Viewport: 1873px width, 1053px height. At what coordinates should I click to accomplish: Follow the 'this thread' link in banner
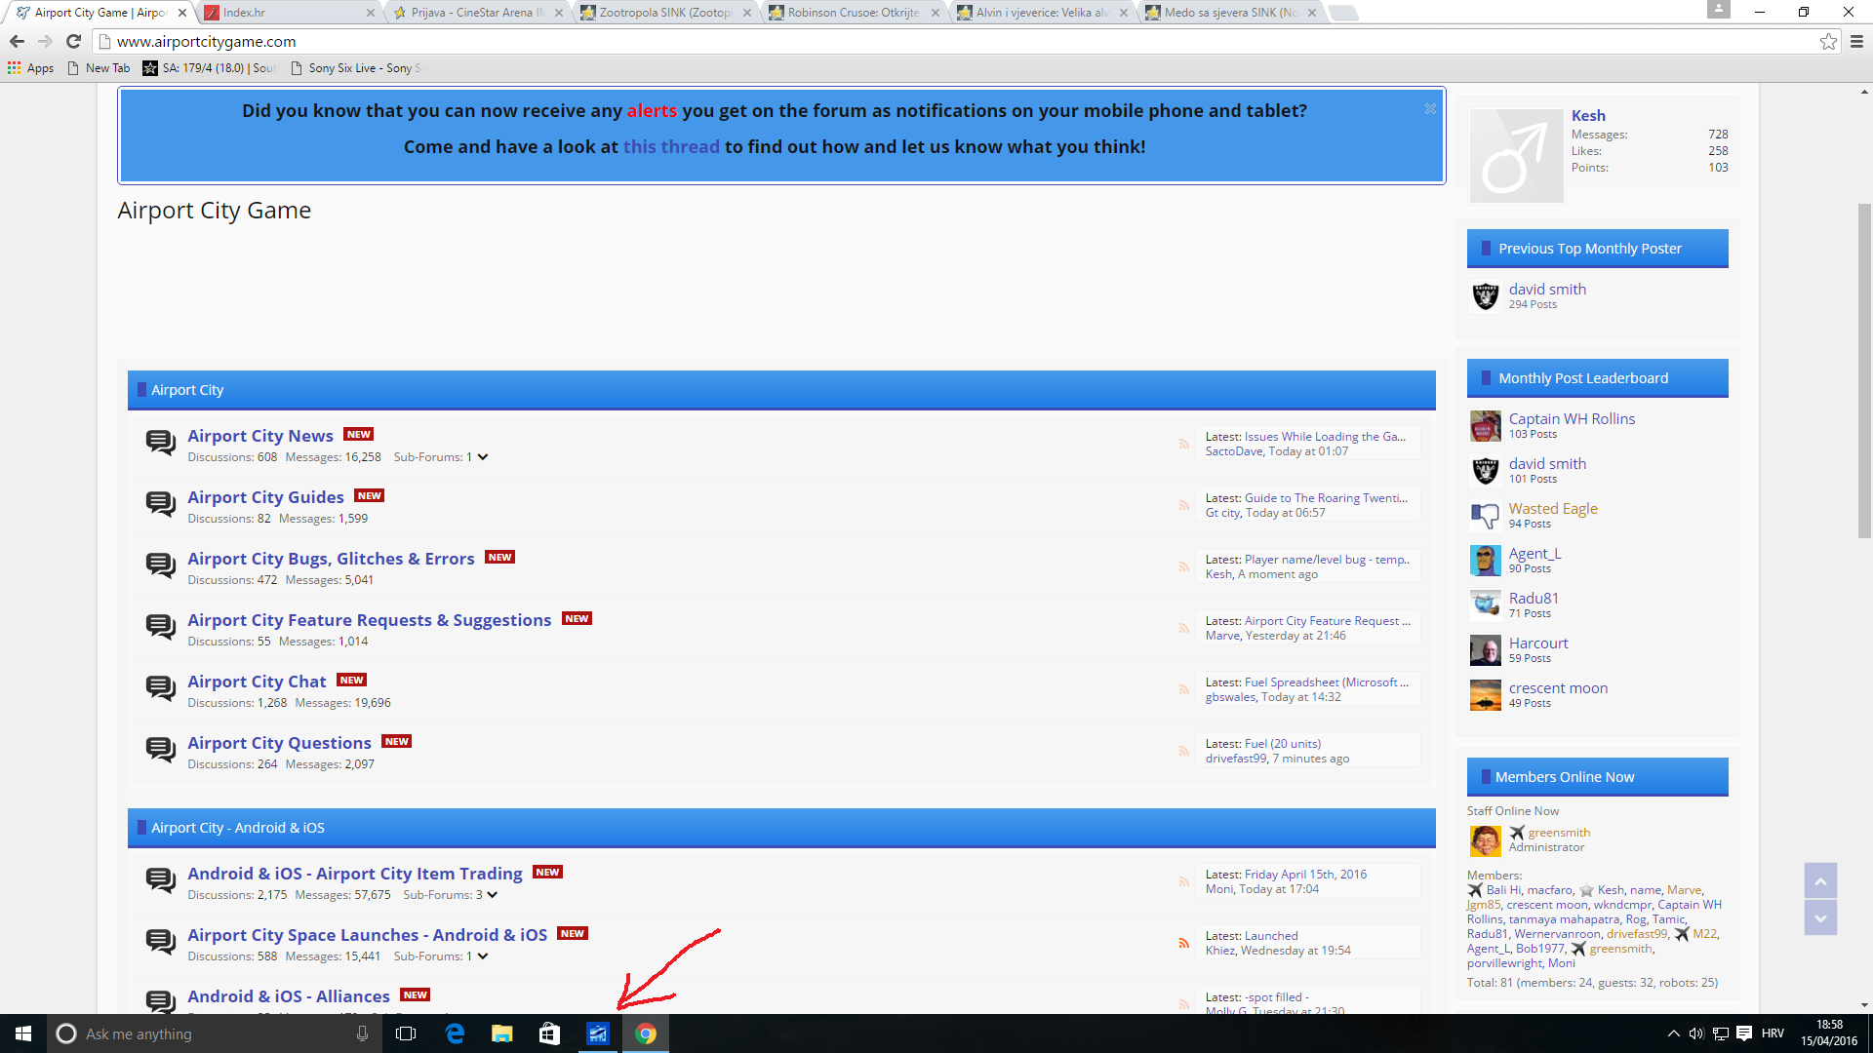[x=671, y=147]
